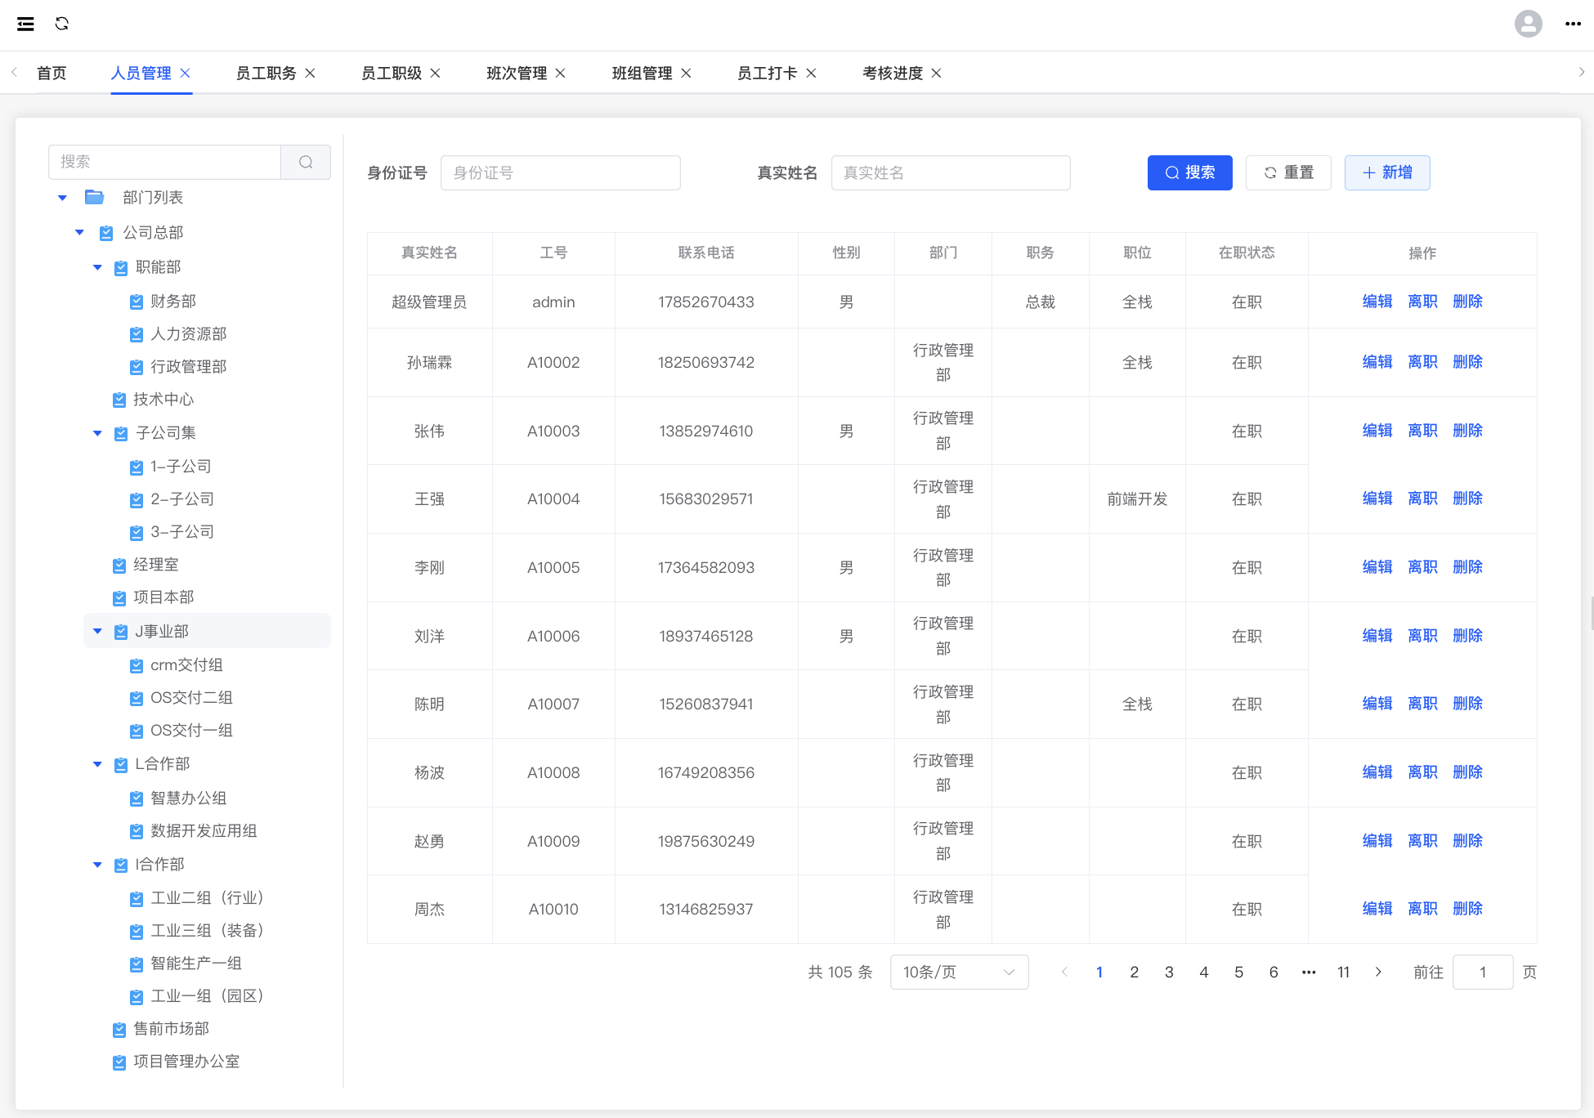Collapse the L合作部 node
The image size is (1594, 1118).
[x=97, y=764]
